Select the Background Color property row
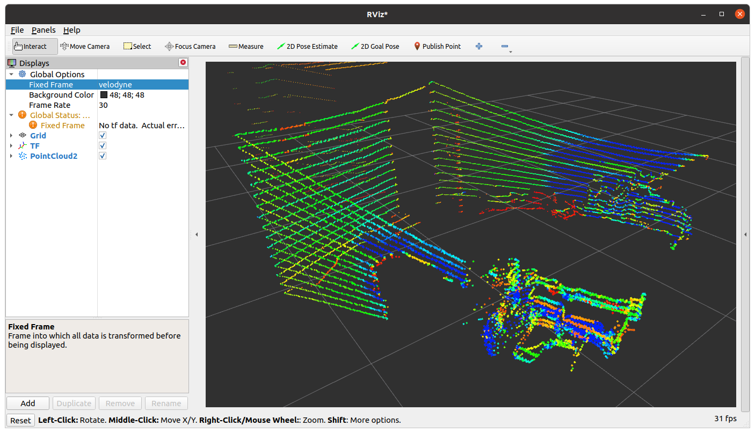This screenshot has width=755, height=433. pyautogui.click(x=97, y=94)
